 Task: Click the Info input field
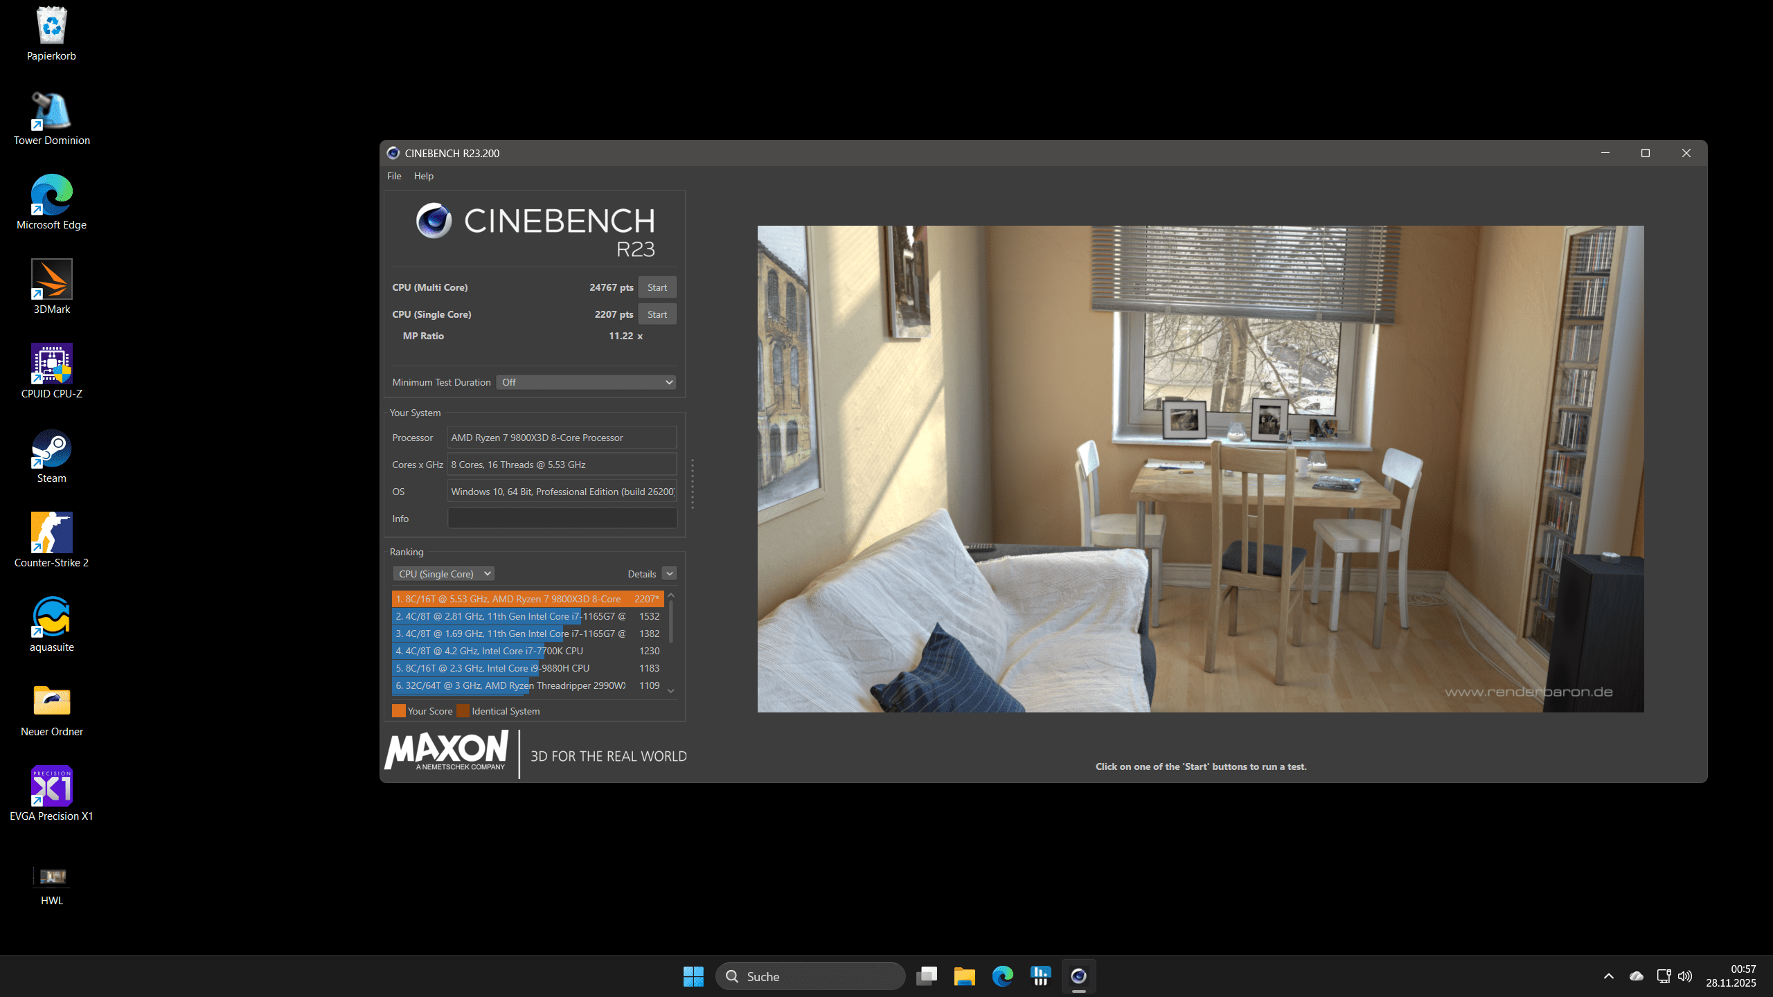[x=562, y=519]
